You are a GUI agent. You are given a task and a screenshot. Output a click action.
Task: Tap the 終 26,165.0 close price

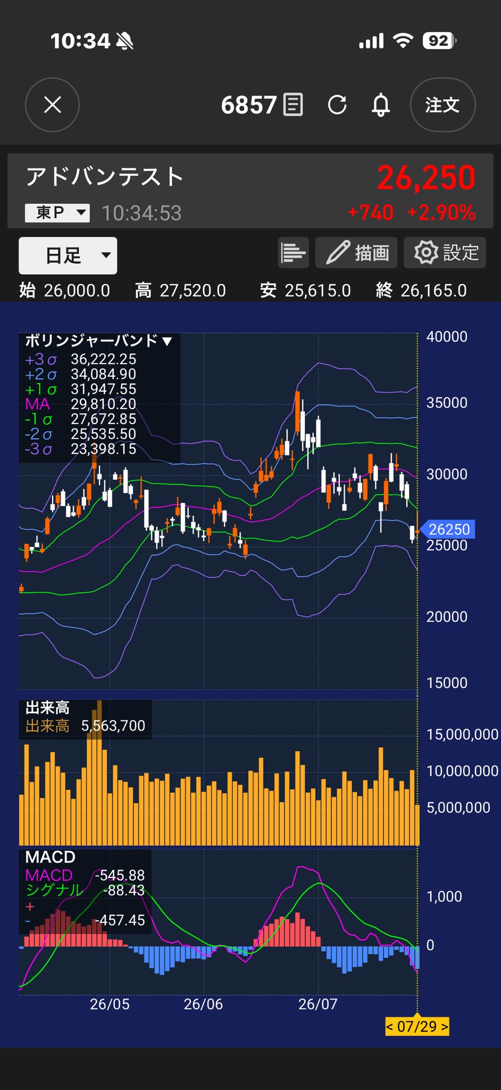(x=421, y=291)
